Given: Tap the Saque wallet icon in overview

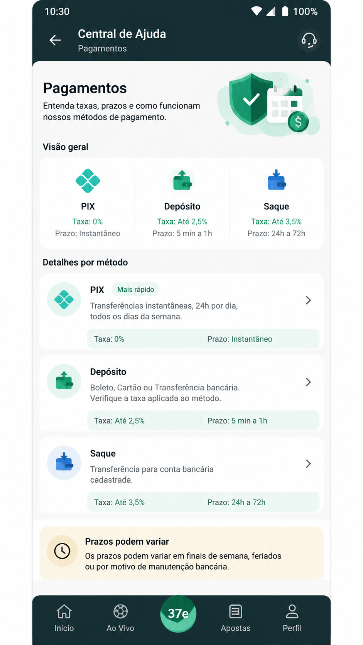Looking at the screenshot, I should (x=276, y=180).
